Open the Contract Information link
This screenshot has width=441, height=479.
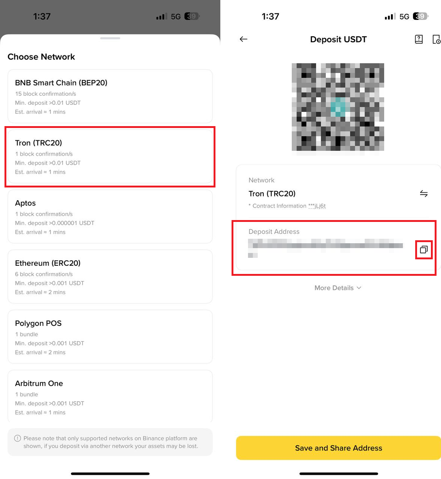[x=317, y=206]
